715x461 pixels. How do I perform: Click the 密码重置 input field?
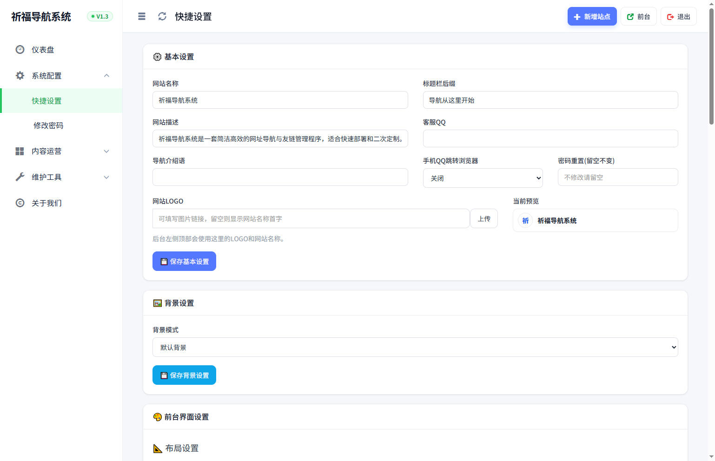(x=618, y=177)
